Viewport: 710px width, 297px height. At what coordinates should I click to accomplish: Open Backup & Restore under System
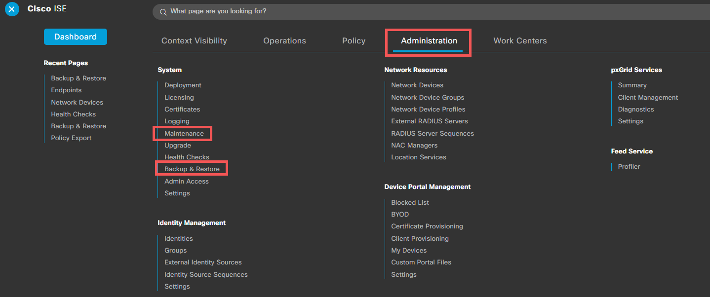pyautogui.click(x=192, y=169)
